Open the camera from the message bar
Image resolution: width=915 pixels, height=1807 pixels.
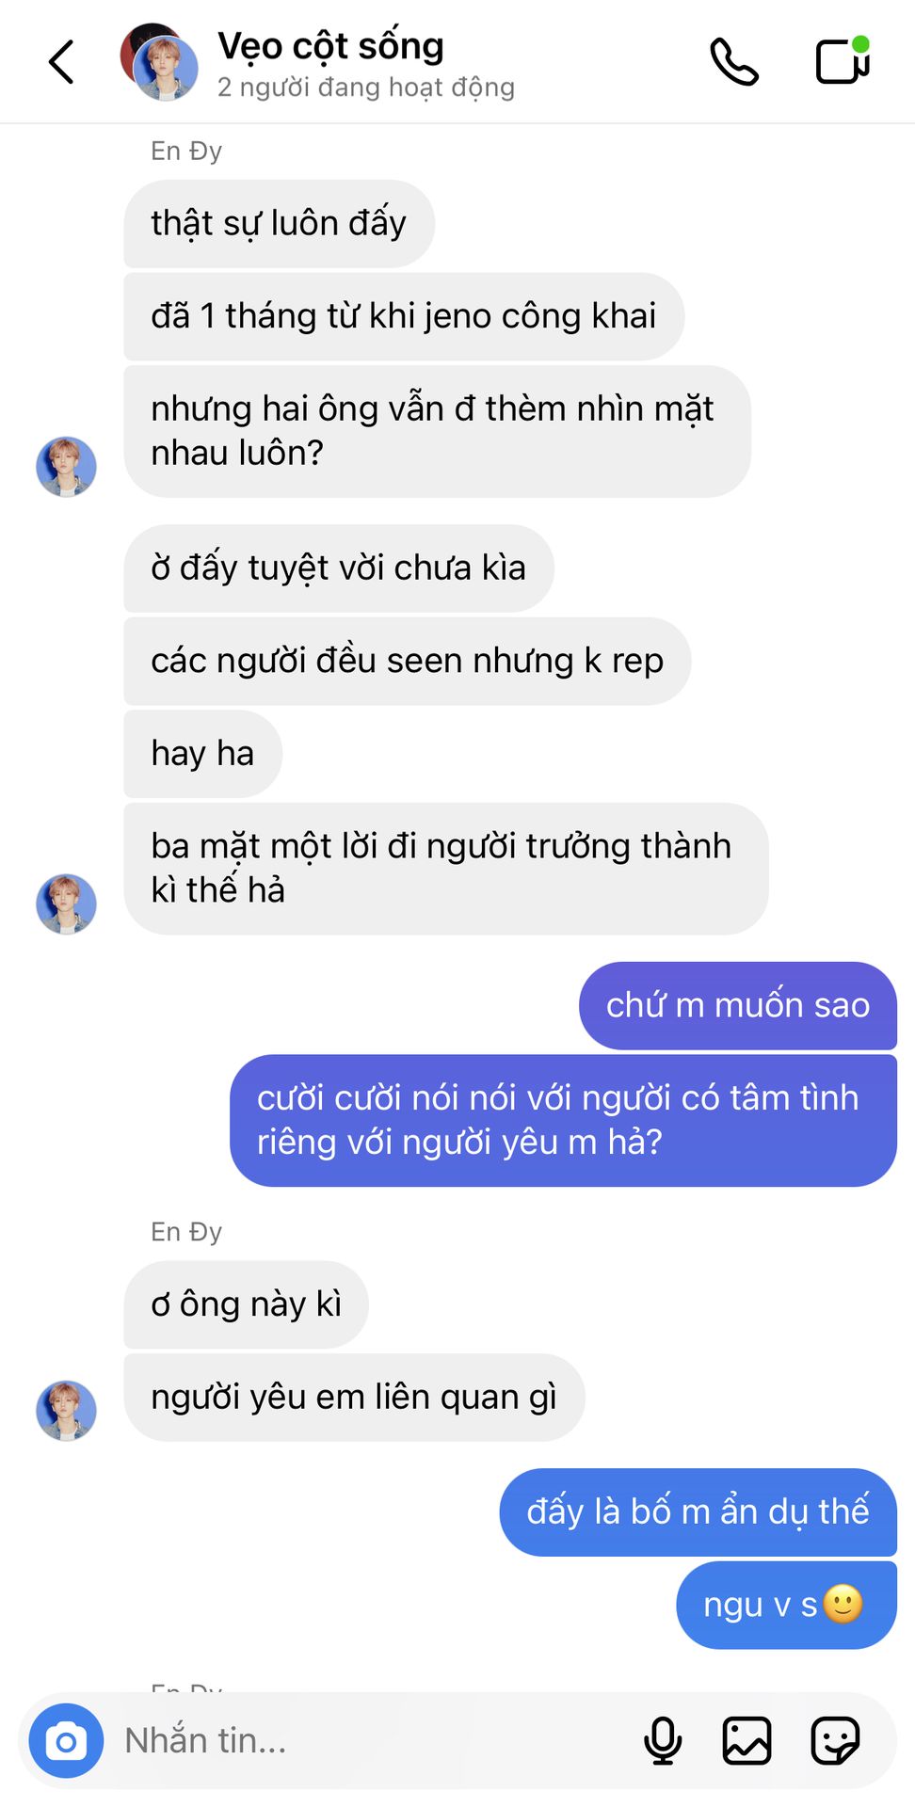coord(66,1741)
